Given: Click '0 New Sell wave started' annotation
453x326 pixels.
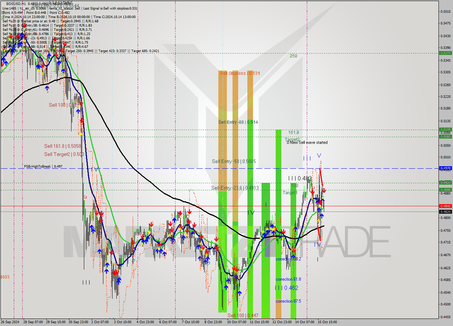Looking at the screenshot, I should pyautogui.click(x=307, y=142).
